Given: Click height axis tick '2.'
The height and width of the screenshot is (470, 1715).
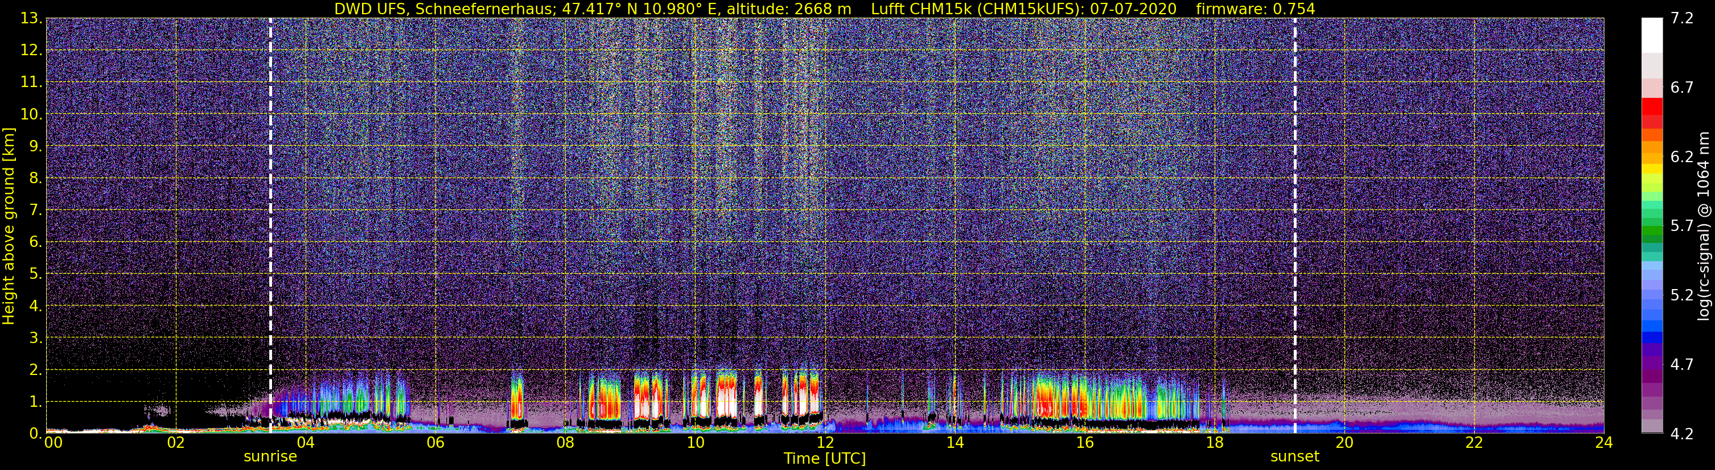Looking at the screenshot, I should tap(36, 369).
